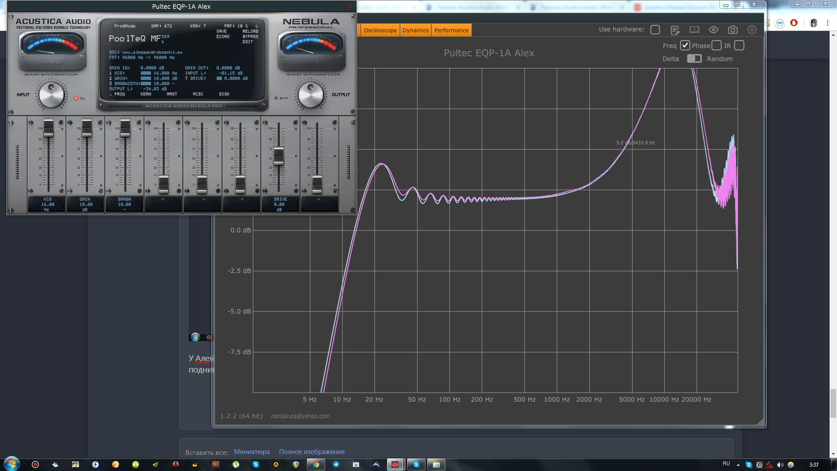Screen dimensions: 837x471
Task: Open the calendar app taskbar icon
Action: [356, 464]
